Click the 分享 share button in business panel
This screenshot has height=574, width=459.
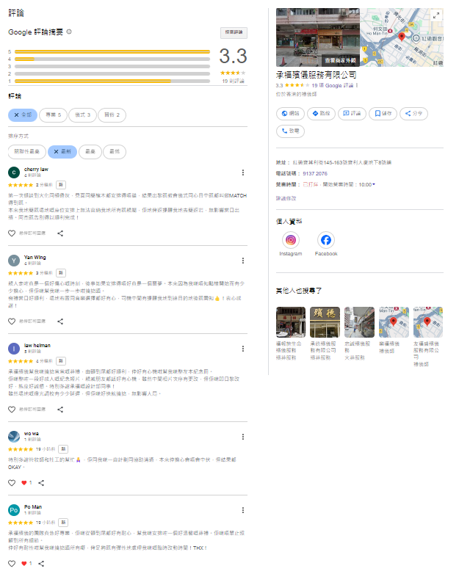pos(413,114)
